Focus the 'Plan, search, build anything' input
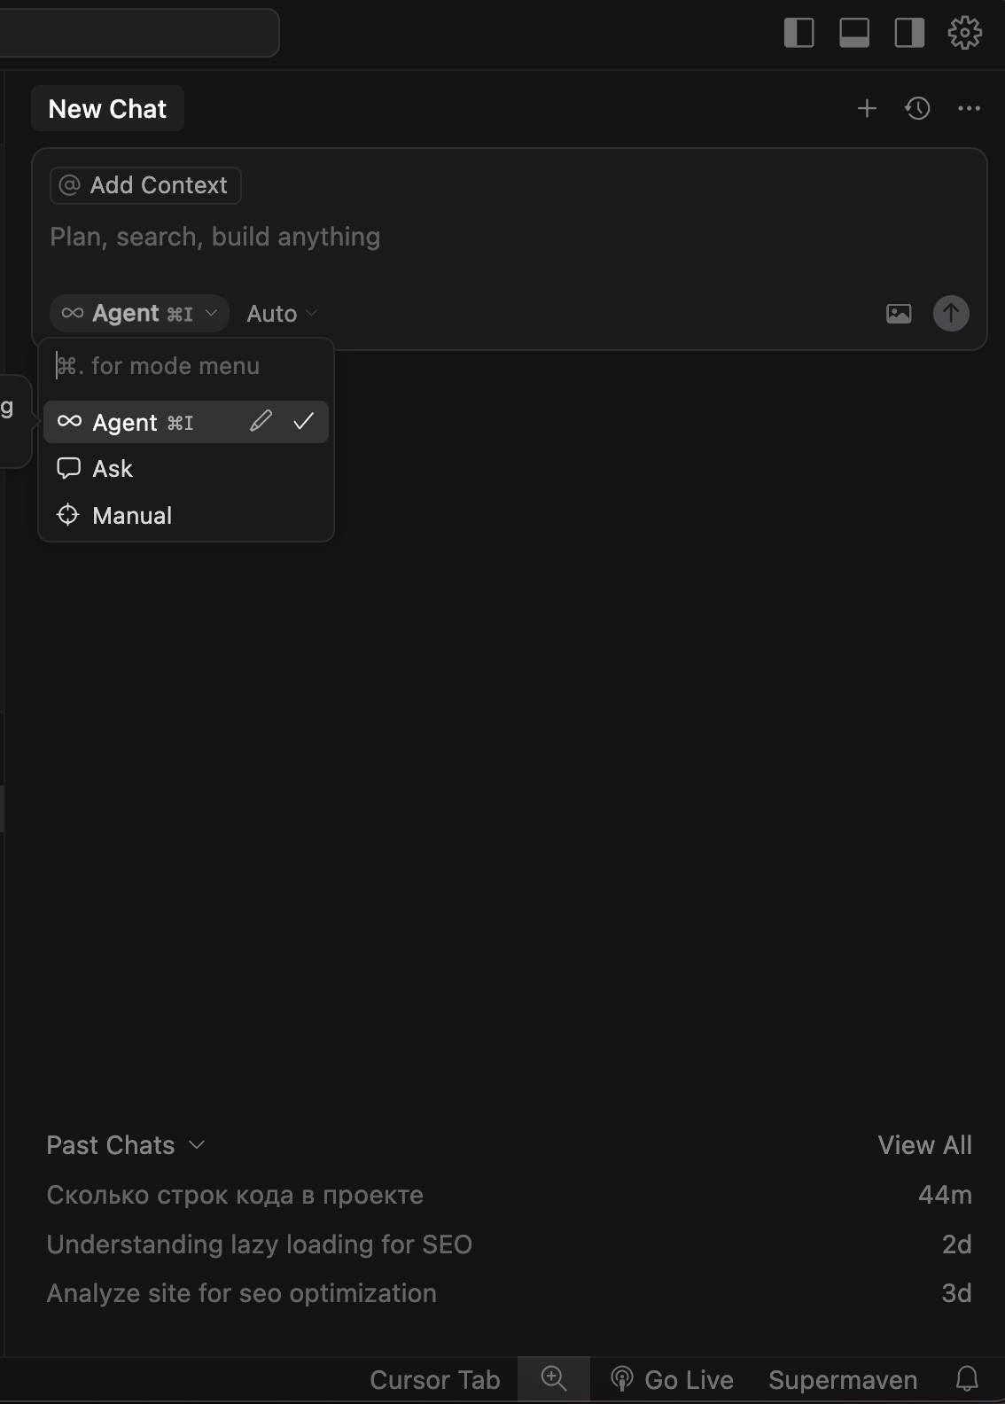Image resolution: width=1005 pixels, height=1404 pixels. click(443, 238)
